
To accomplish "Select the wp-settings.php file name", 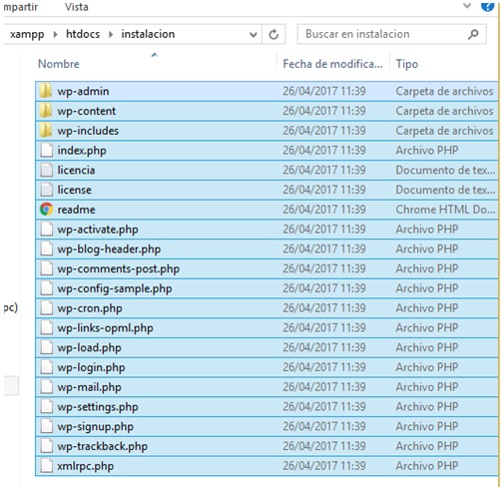I will click(98, 407).
